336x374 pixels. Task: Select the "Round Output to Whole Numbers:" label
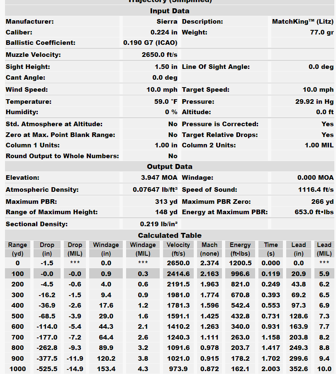(x=62, y=156)
